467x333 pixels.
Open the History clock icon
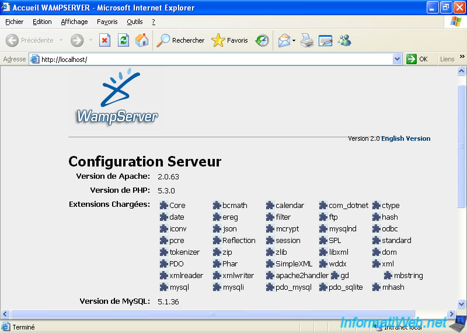pyautogui.click(x=262, y=40)
